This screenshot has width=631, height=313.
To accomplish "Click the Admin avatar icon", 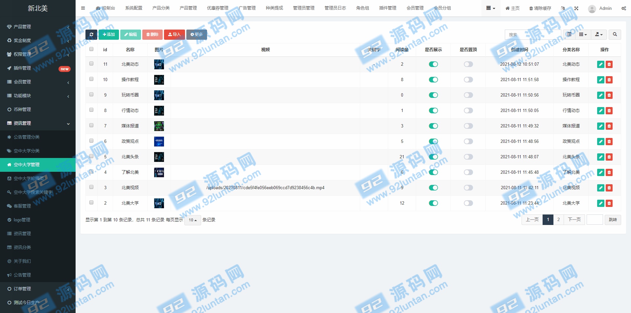I will 592,9.
